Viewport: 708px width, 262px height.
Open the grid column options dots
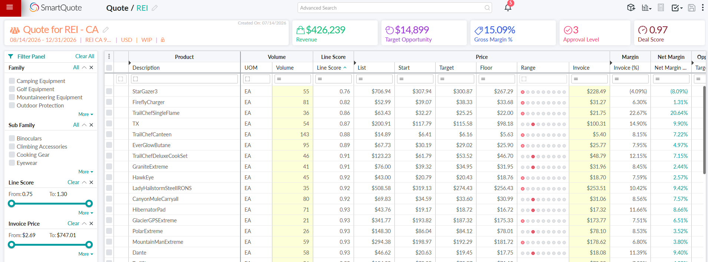109,56
